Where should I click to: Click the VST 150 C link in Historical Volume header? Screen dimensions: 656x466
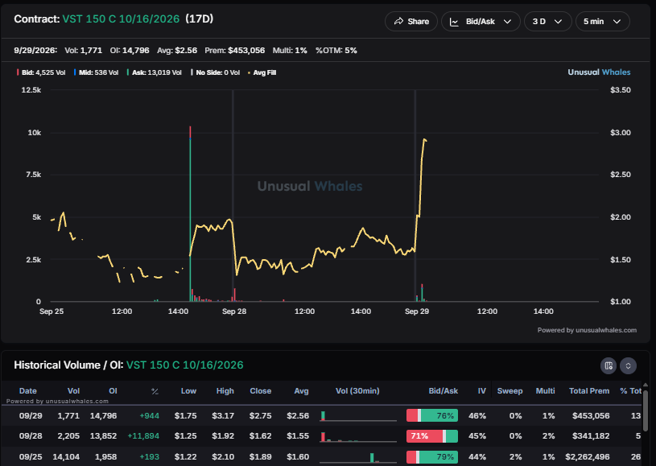tap(184, 365)
